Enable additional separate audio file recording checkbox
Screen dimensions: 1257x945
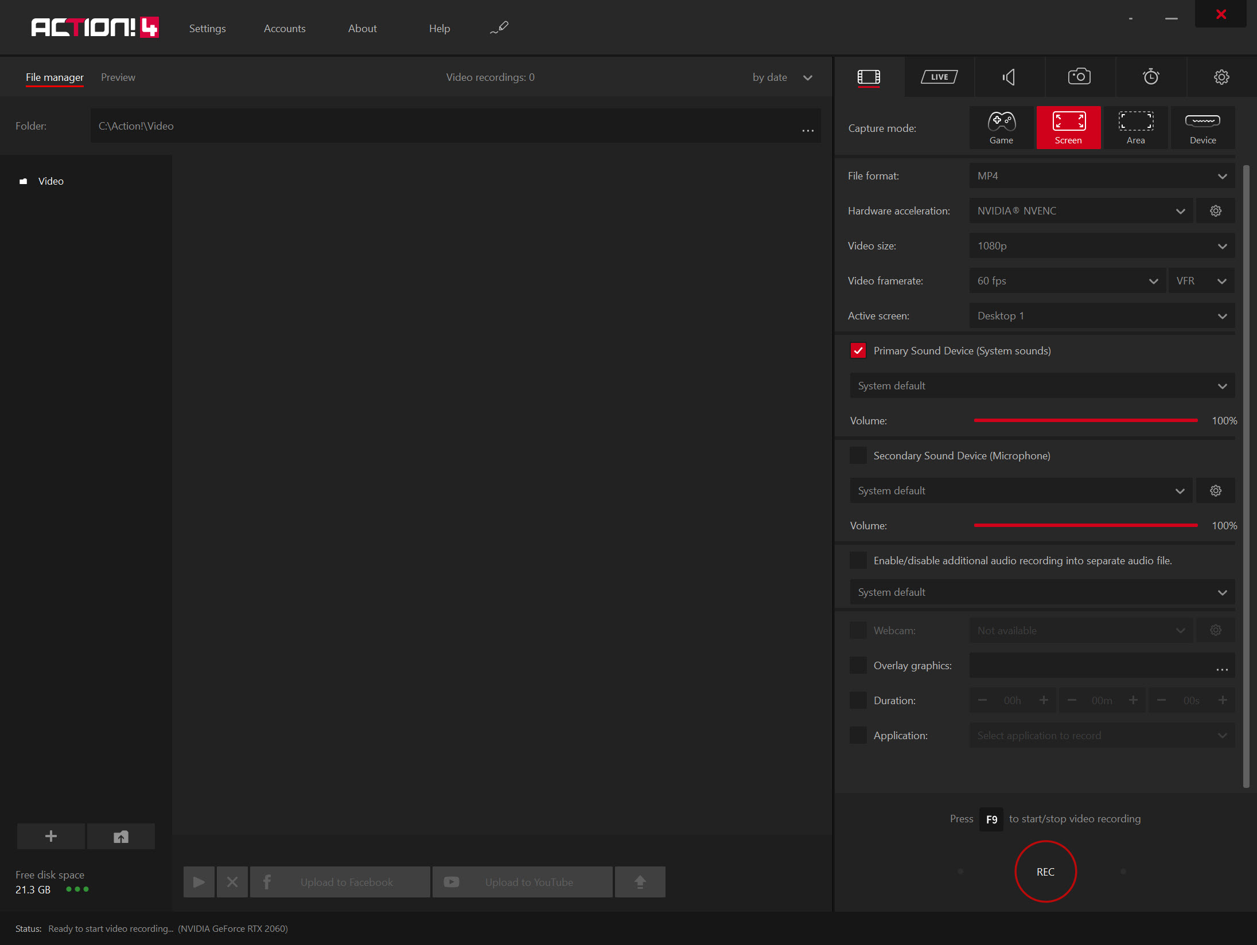click(x=858, y=561)
